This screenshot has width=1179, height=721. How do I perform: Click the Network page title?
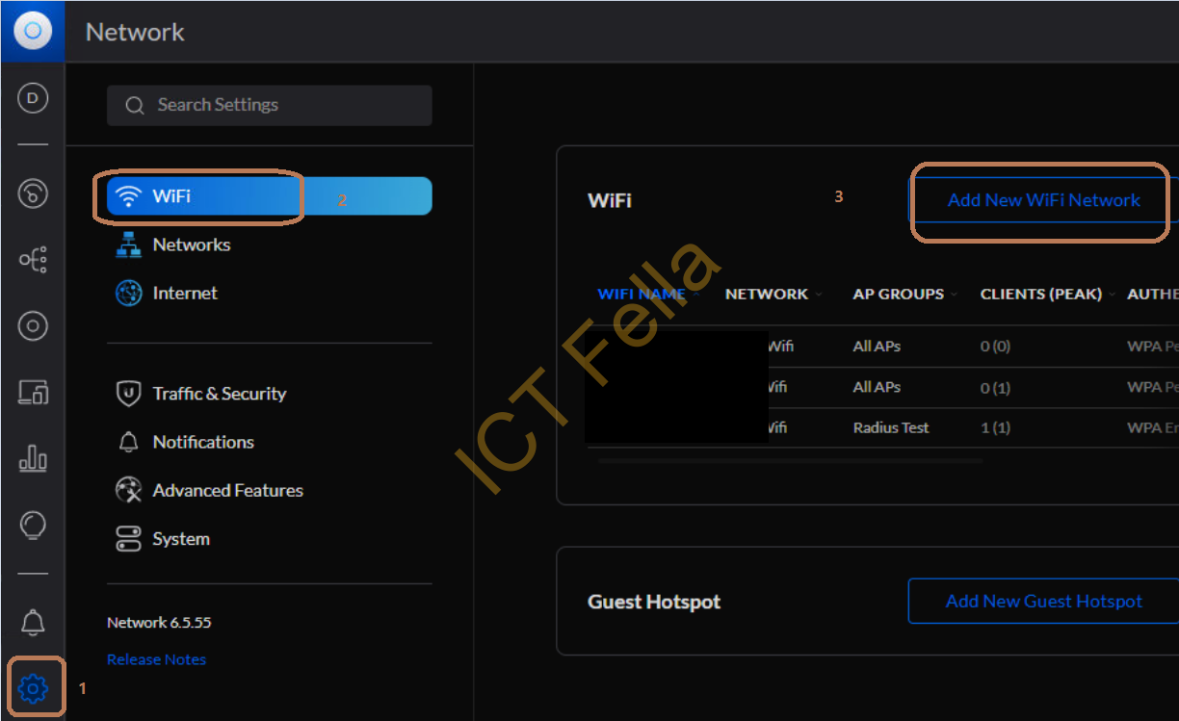135,32
